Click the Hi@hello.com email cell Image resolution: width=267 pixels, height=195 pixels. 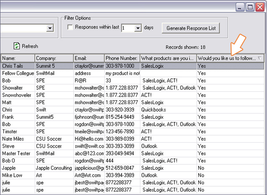tap(89, 139)
